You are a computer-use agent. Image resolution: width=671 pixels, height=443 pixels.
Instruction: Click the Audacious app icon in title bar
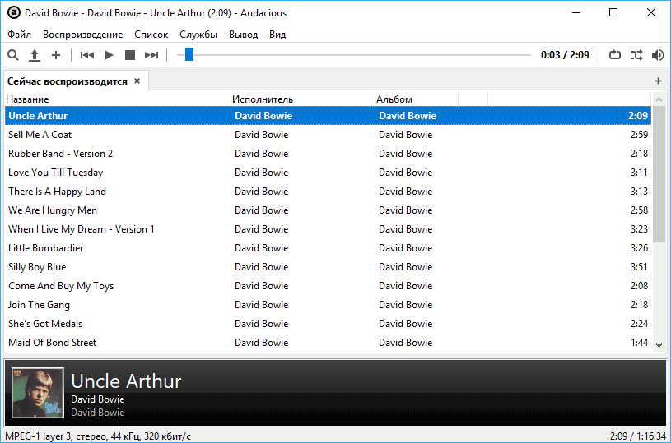pyautogui.click(x=14, y=13)
